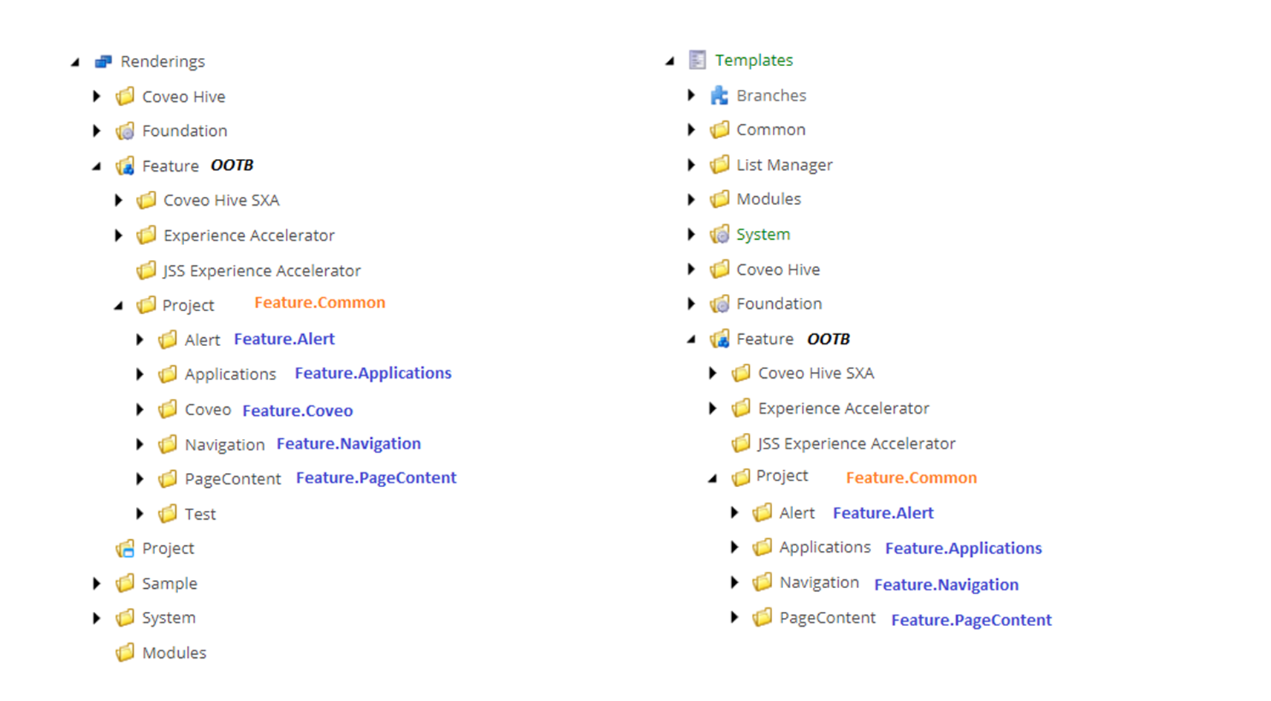Expand Experience Accelerator under Renderings Feature
The image size is (1271, 701).
point(118,235)
